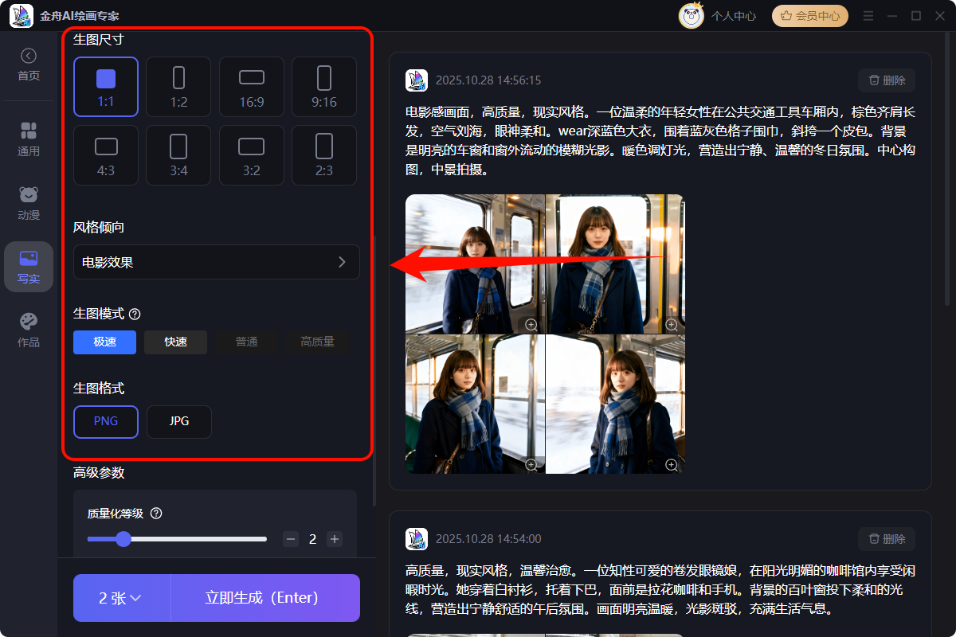This screenshot has height=637, width=956.
Task: Open the 电影效果 style dropdown
Action: click(216, 261)
